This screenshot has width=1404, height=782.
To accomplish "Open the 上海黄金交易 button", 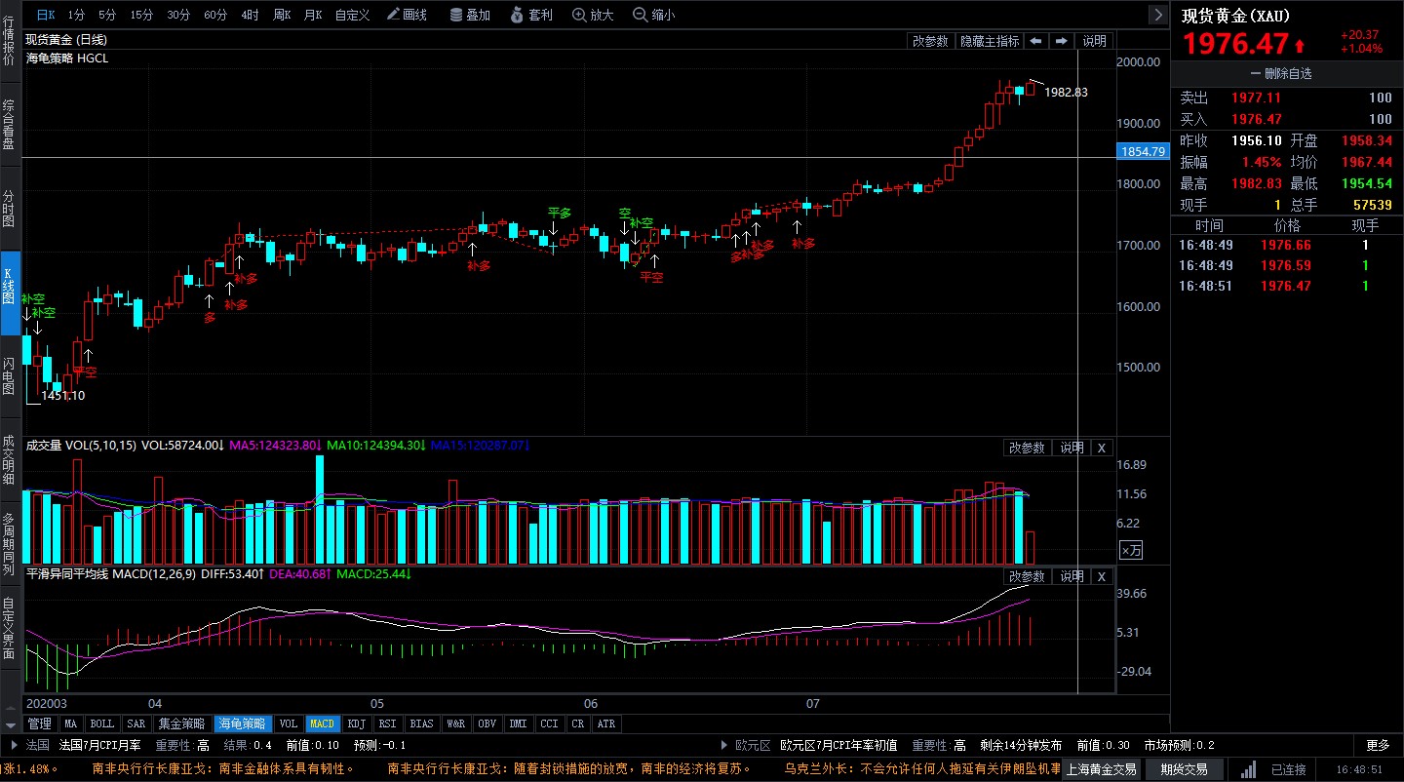I will point(1100,769).
